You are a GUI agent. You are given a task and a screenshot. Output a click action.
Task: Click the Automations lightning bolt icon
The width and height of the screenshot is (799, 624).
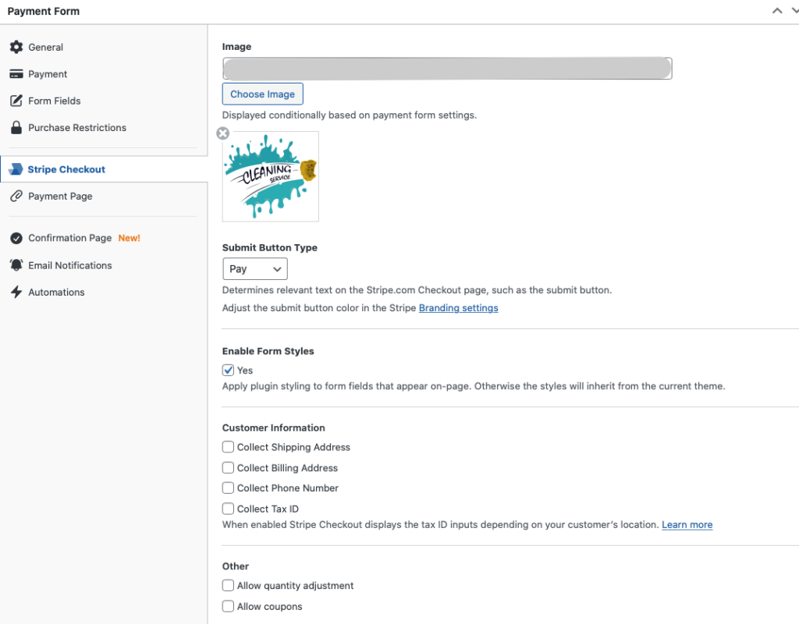click(x=16, y=292)
